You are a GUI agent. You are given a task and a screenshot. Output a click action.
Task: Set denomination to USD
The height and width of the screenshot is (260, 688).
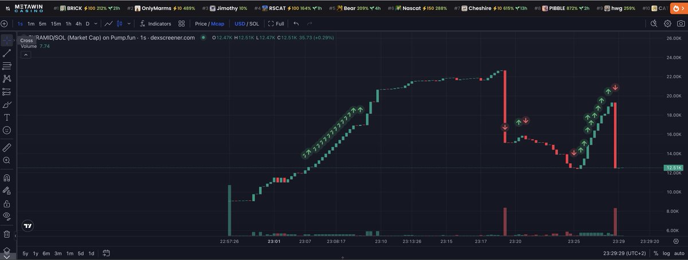pyautogui.click(x=240, y=23)
